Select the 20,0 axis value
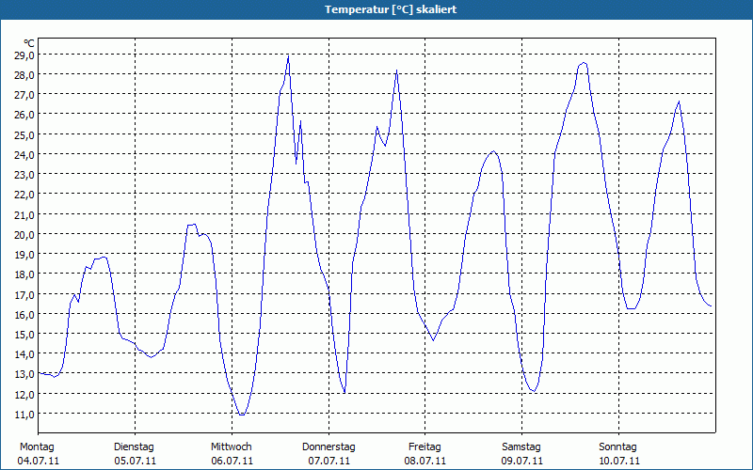 pos(24,234)
